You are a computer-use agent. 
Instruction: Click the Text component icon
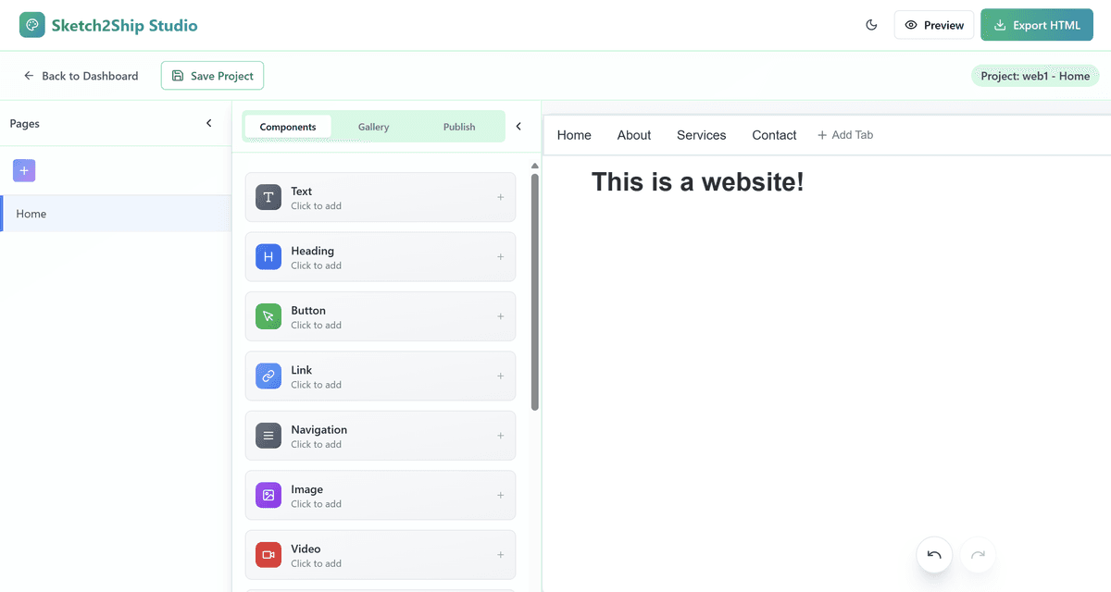268,197
